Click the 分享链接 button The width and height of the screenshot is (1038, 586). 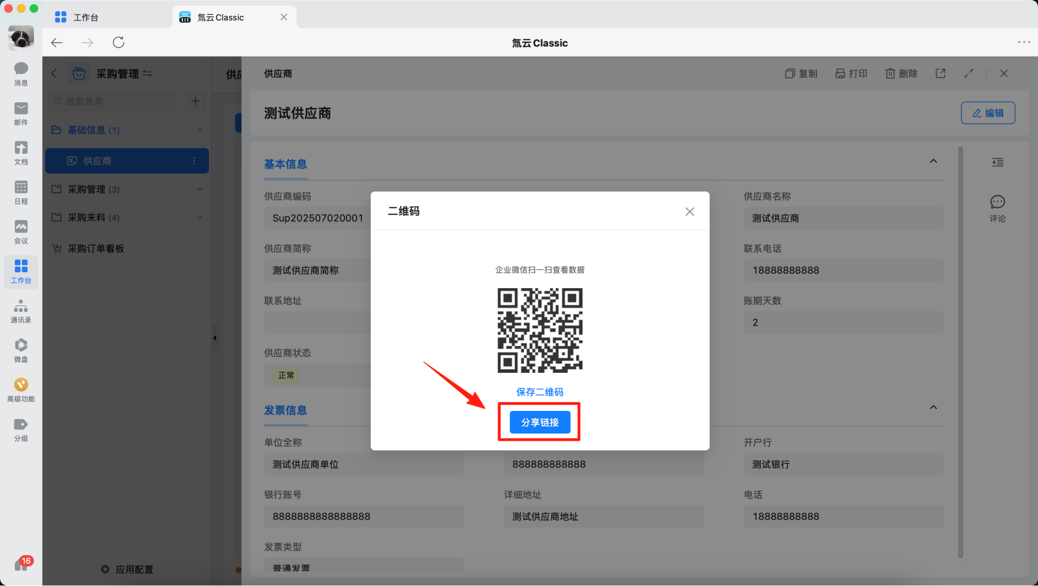[x=540, y=422]
